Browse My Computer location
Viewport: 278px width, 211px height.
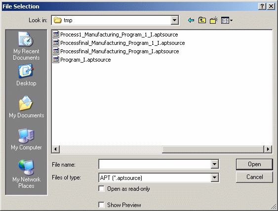tap(26, 140)
